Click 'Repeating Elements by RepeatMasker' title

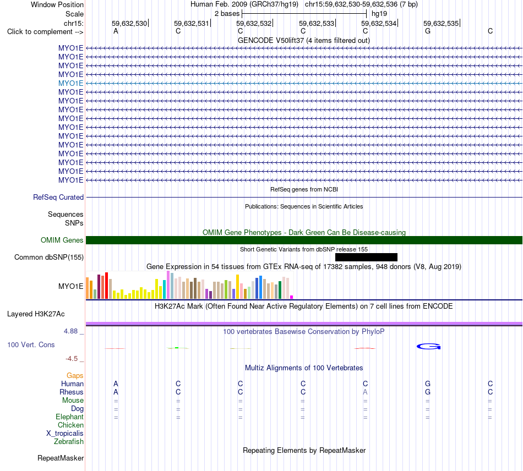(x=304, y=451)
